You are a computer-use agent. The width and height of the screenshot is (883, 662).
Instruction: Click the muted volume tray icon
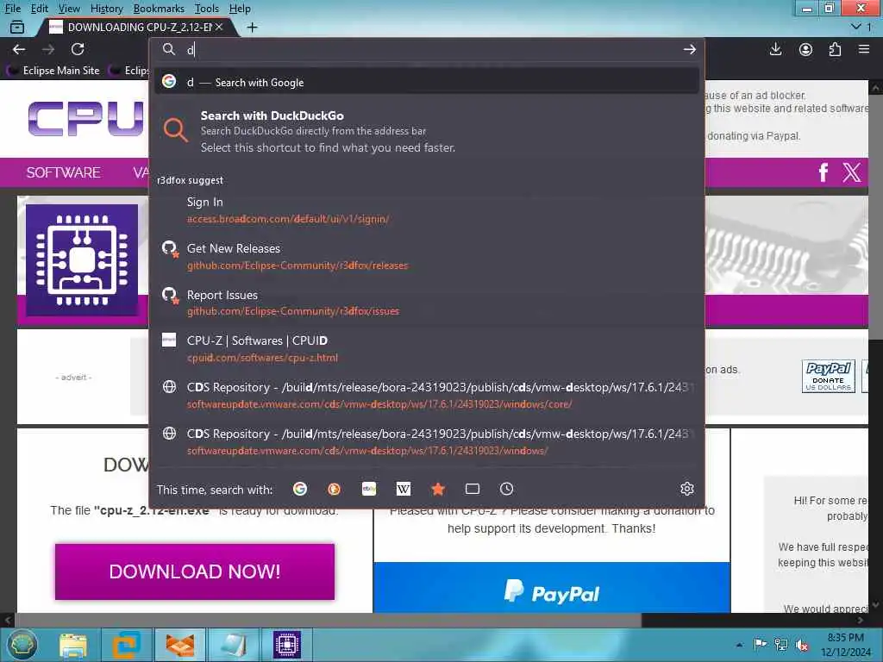(802, 645)
